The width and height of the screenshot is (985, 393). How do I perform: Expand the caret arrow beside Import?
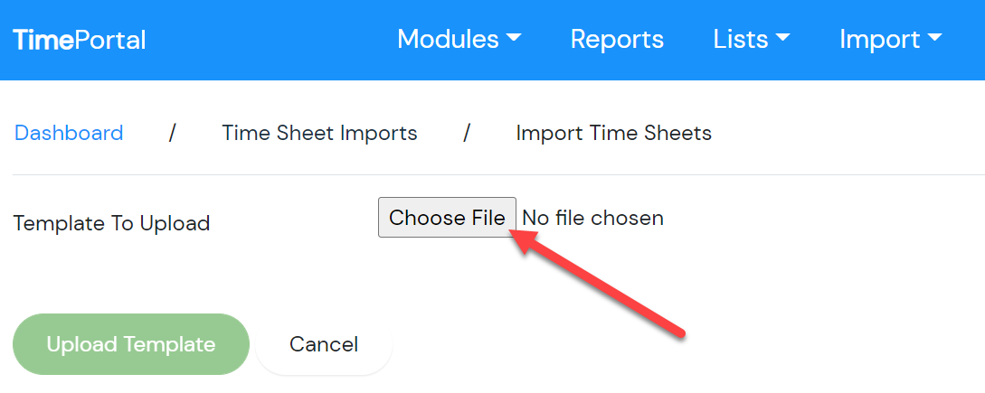[934, 38]
